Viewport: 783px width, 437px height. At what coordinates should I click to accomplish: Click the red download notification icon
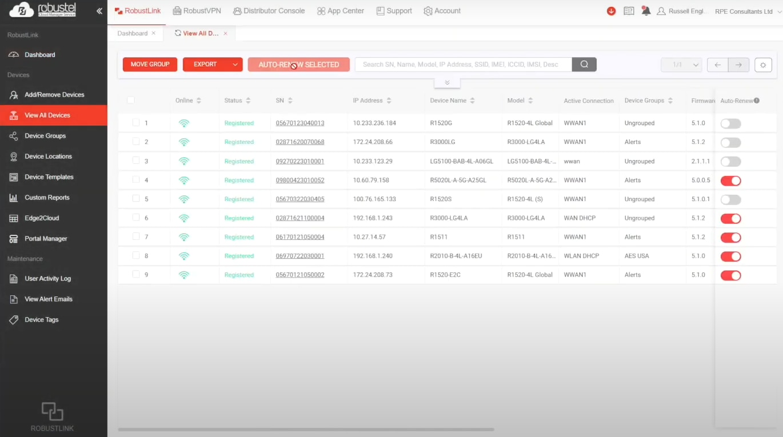[x=611, y=11]
